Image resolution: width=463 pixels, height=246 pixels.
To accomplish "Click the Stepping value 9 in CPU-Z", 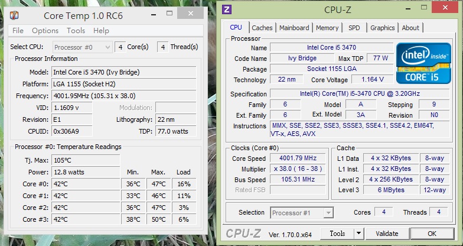I will tap(434, 104).
